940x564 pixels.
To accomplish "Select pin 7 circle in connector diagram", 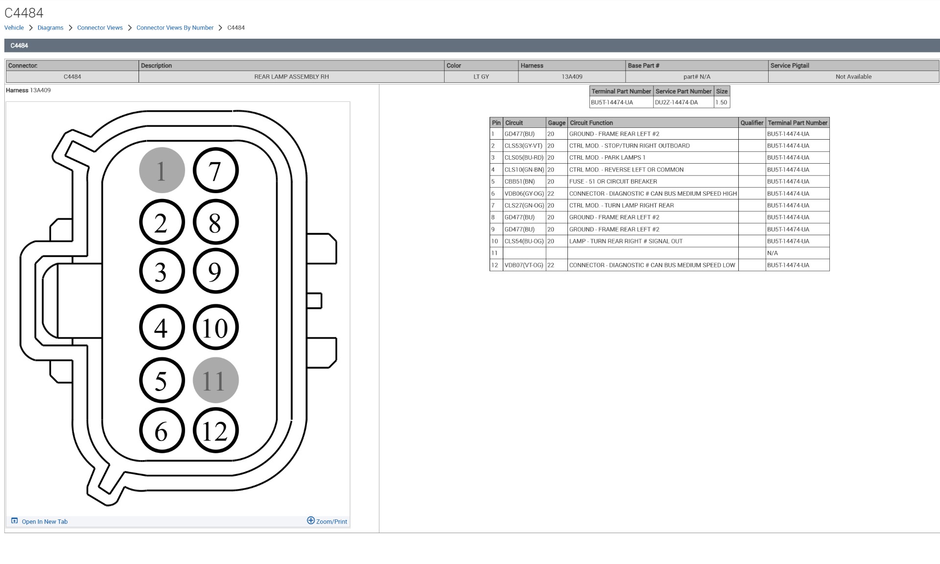I will coord(215,171).
